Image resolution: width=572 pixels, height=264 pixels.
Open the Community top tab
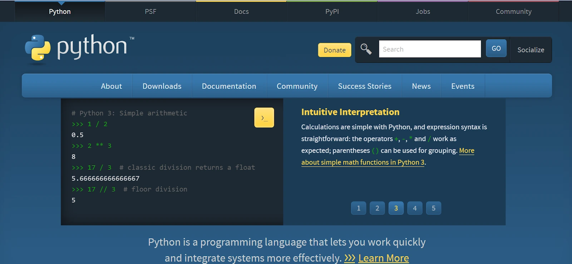(x=514, y=11)
